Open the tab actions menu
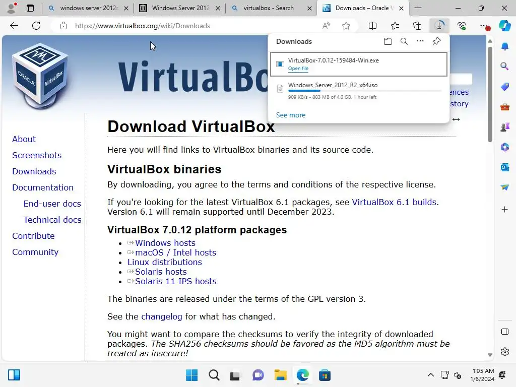 (30, 8)
